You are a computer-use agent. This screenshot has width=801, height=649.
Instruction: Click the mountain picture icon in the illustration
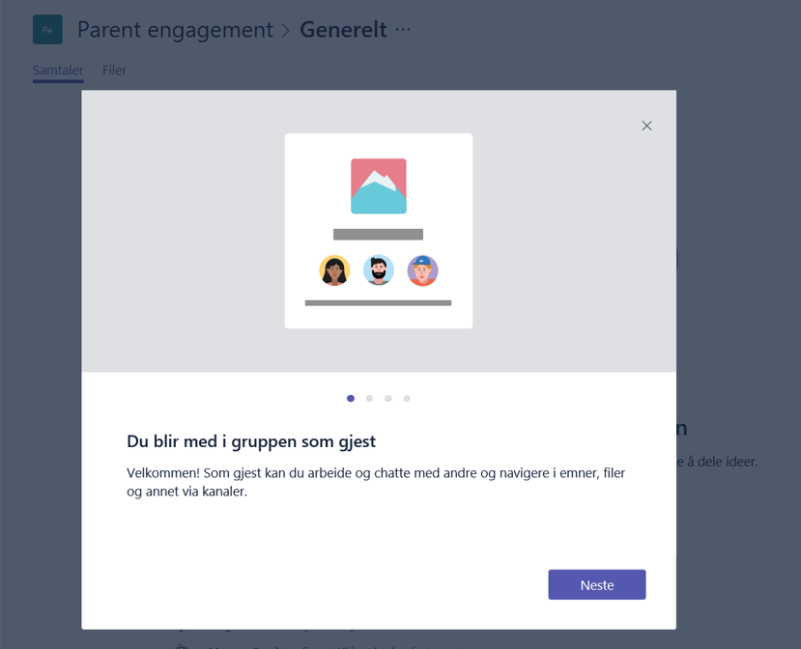378,186
